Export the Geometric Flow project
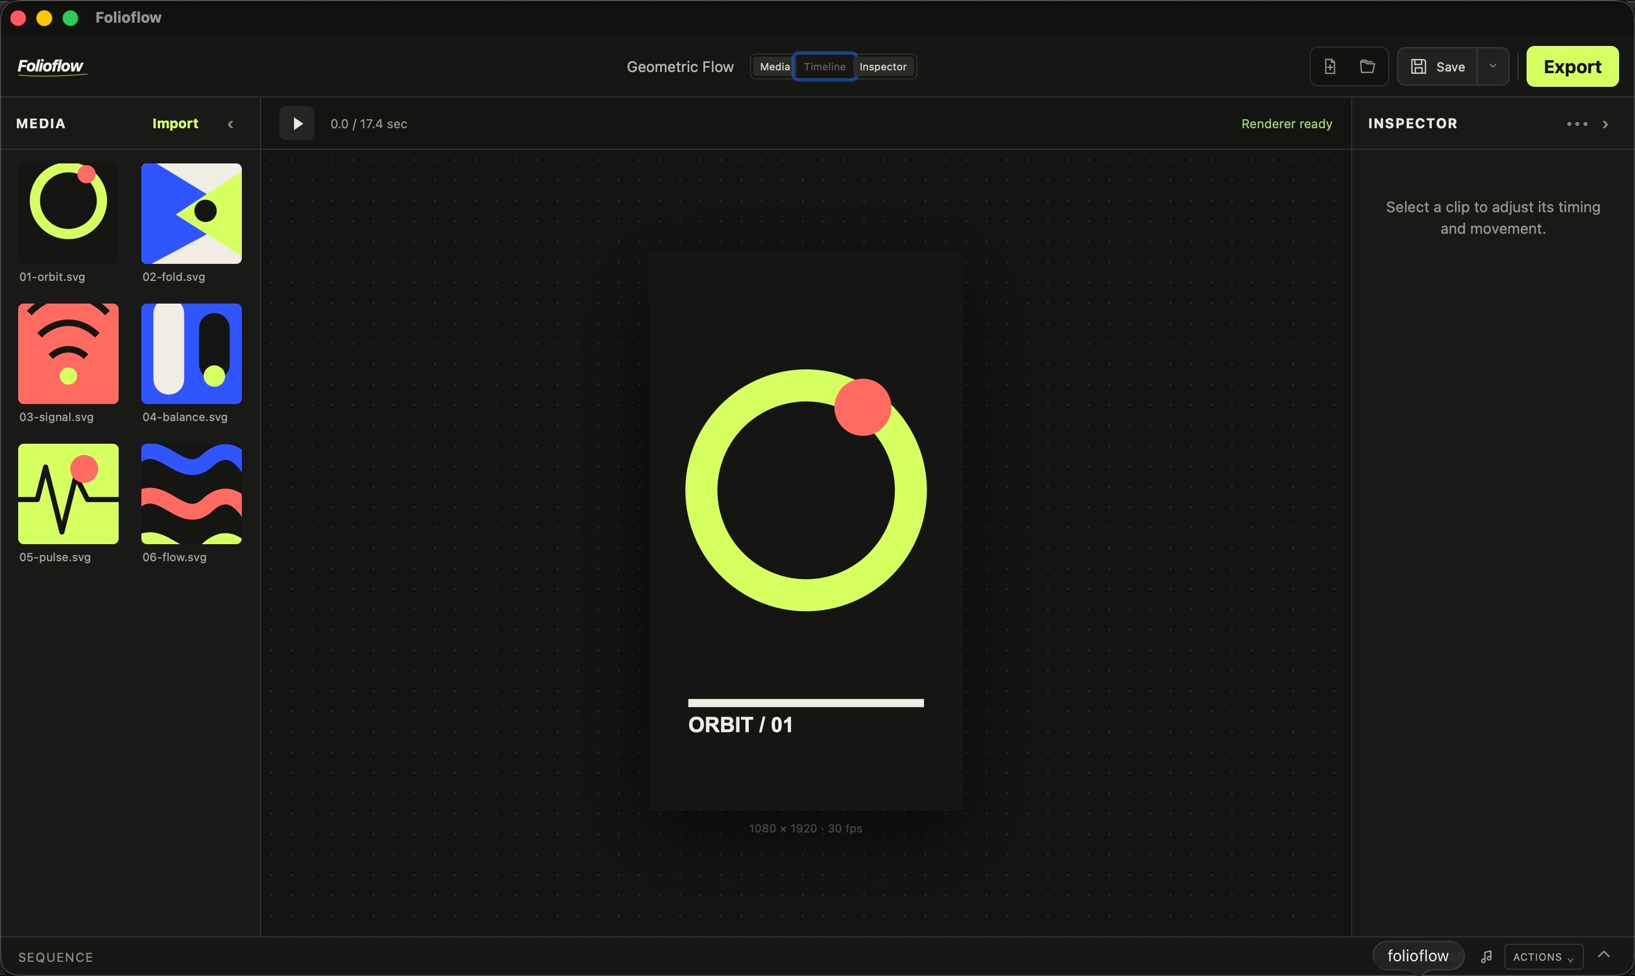 pyautogui.click(x=1572, y=66)
